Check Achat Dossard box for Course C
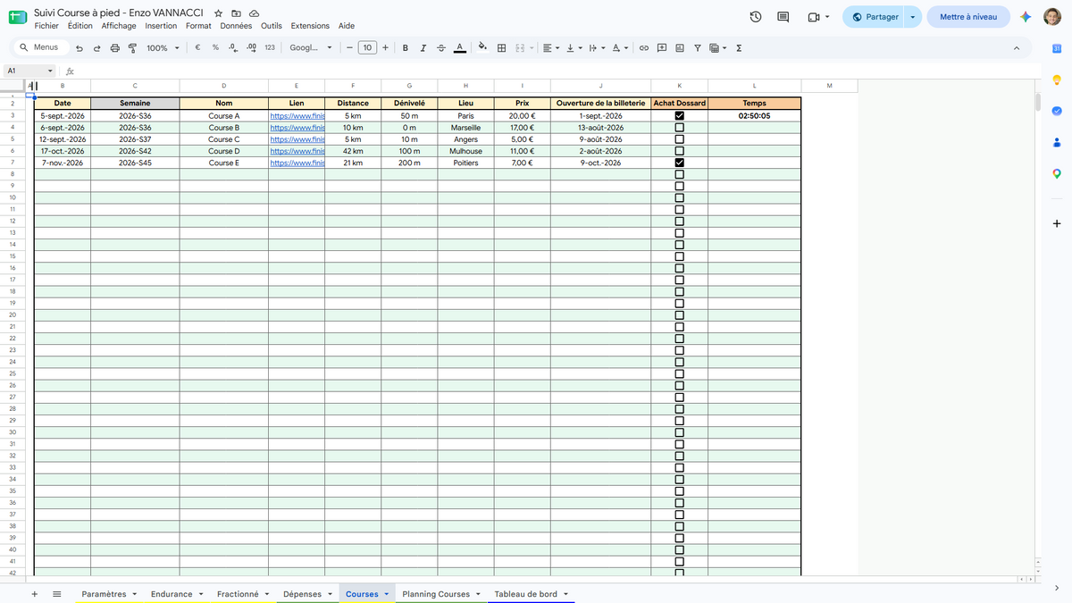Screen dimensions: 1072x603 pos(680,139)
